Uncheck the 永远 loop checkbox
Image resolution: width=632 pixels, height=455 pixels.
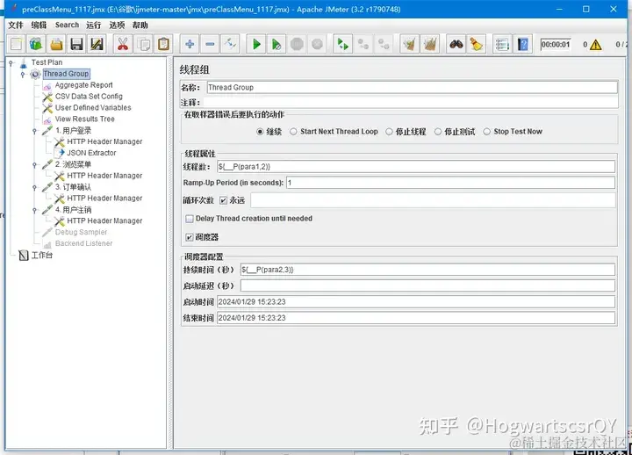click(223, 200)
